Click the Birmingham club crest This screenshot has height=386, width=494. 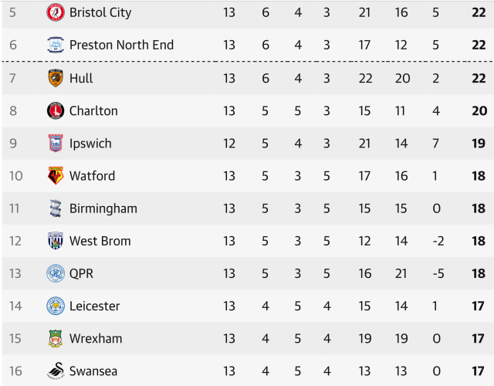56,208
